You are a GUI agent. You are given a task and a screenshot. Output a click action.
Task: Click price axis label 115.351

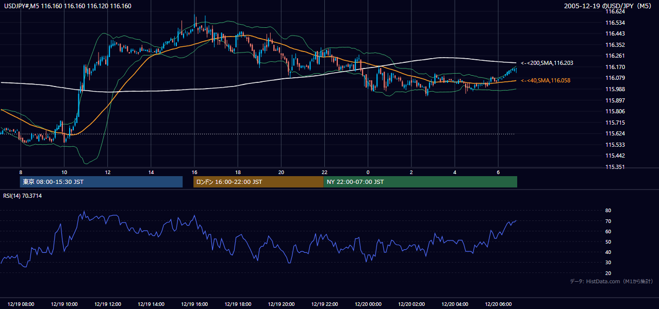click(615, 167)
